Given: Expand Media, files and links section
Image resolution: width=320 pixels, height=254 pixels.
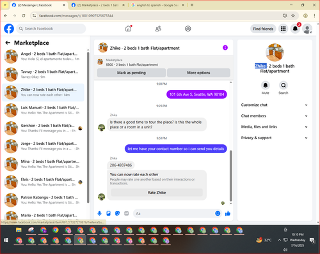Looking at the screenshot, I should [x=275, y=127].
